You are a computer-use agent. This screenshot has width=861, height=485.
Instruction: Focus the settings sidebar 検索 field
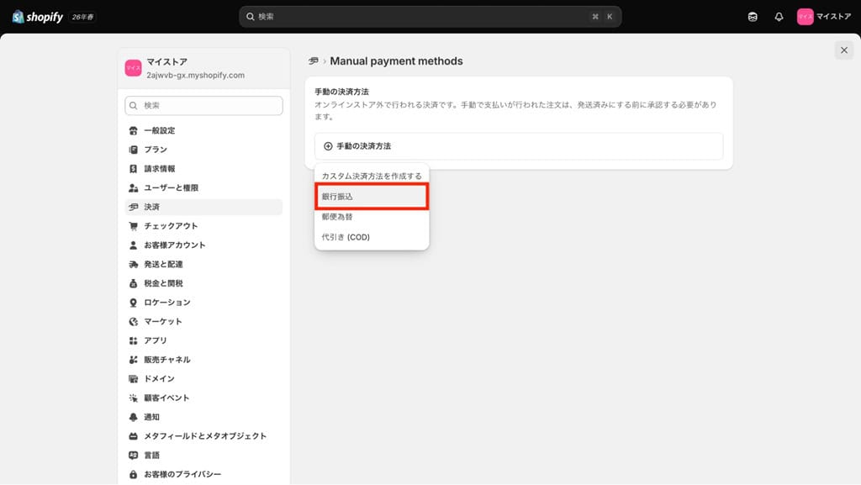(203, 105)
